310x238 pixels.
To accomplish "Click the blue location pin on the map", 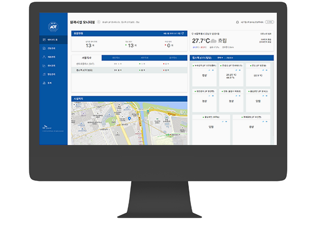I will click(130, 118).
